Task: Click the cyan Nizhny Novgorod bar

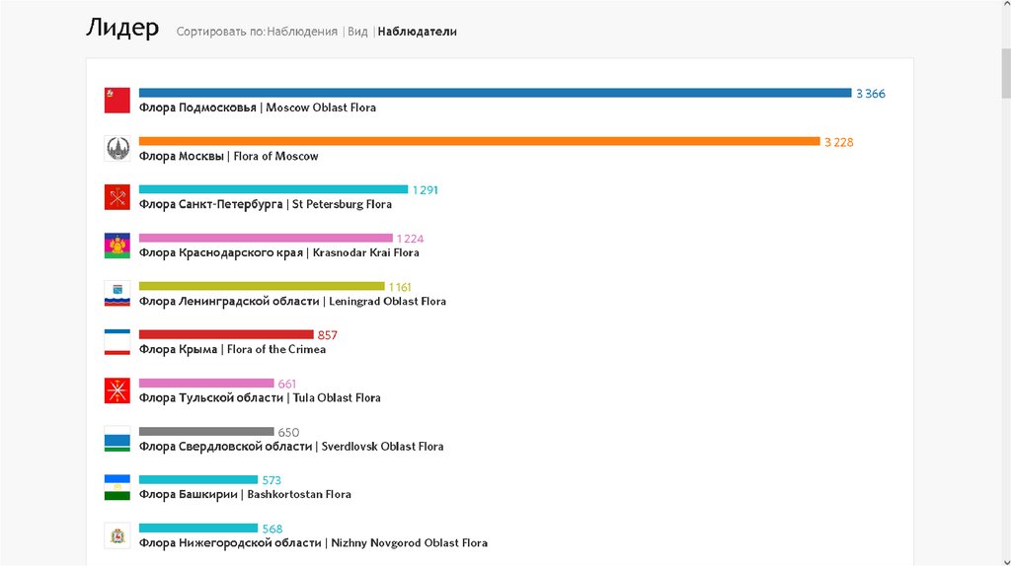Action: click(x=198, y=528)
